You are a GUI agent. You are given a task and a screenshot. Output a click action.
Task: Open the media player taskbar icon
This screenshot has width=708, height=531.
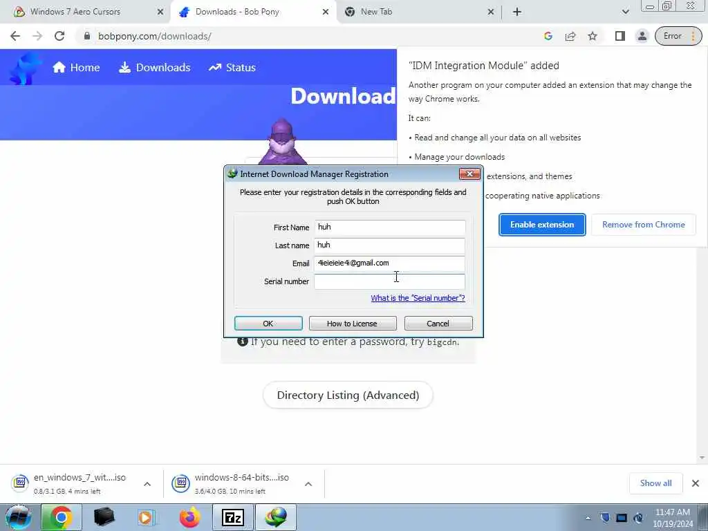pyautogui.click(x=146, y=517)
